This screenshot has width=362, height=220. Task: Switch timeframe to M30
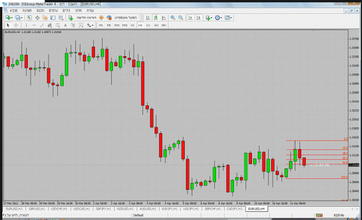[125, 25]
